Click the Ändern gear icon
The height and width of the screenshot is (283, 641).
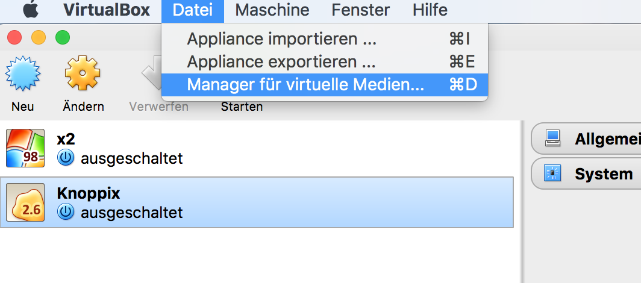click(83, 75)
